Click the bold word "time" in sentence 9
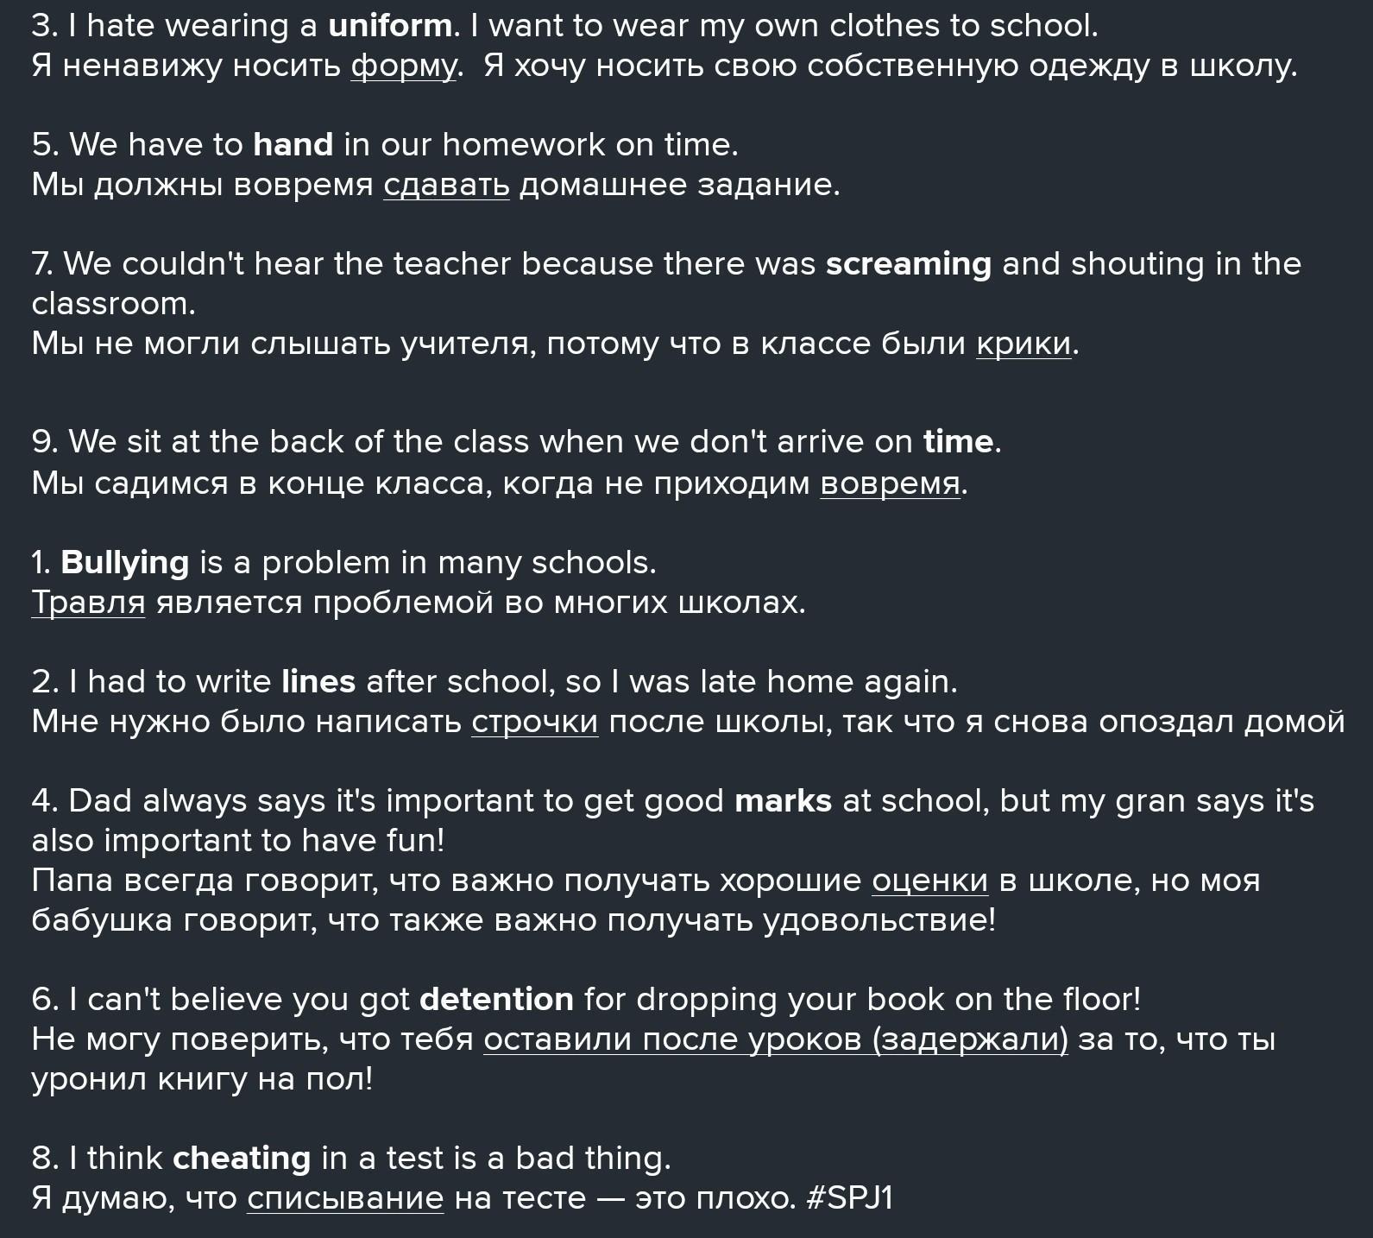The width and height of the screenshot is (1373, 1238). [x=958, y=442]
